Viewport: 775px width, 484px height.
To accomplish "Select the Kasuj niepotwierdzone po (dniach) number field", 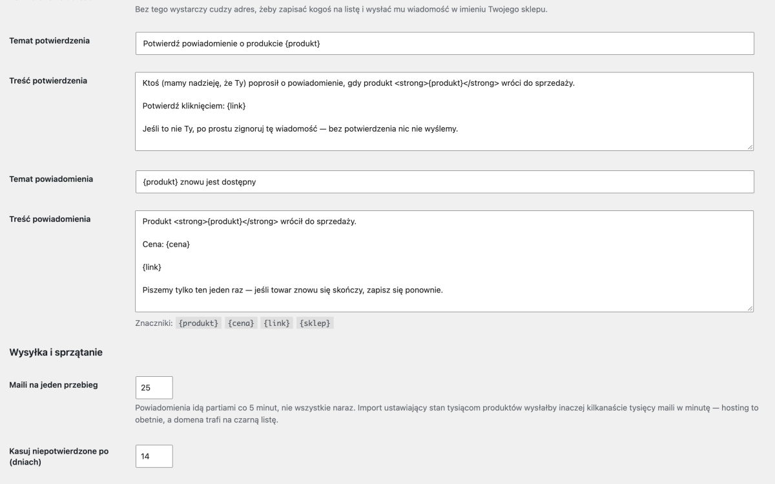I will pyautogui.click(x=154, y=456).
